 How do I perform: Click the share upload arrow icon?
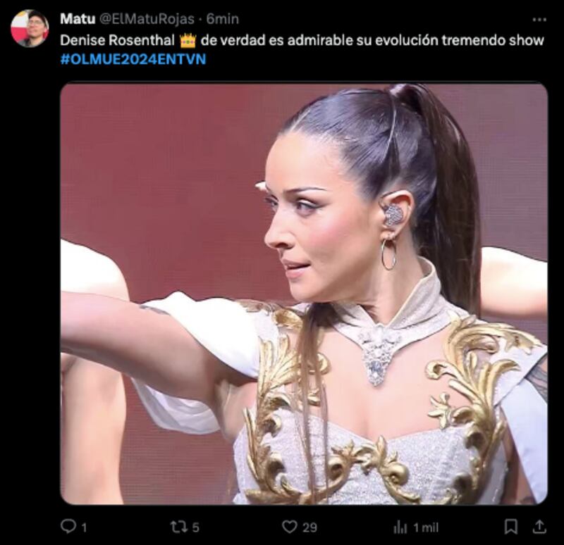pos(539,527)
